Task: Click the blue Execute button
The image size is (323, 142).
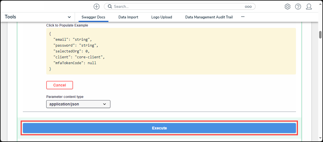Action: [159, 128]
